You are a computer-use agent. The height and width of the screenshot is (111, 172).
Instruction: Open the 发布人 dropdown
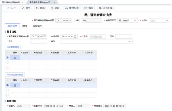(159, 21)
